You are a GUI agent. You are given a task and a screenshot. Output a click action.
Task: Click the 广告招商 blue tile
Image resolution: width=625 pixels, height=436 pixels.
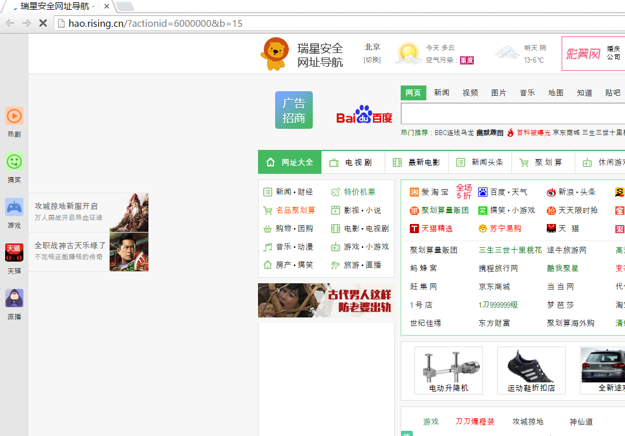294,110
